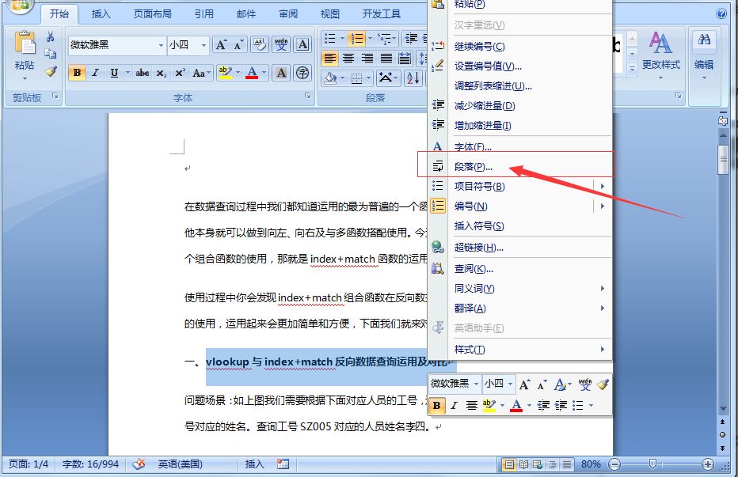The image size is (738, 477).
Task: Open the 引用 (References) ribbon tab
Action: click(204, 14)
